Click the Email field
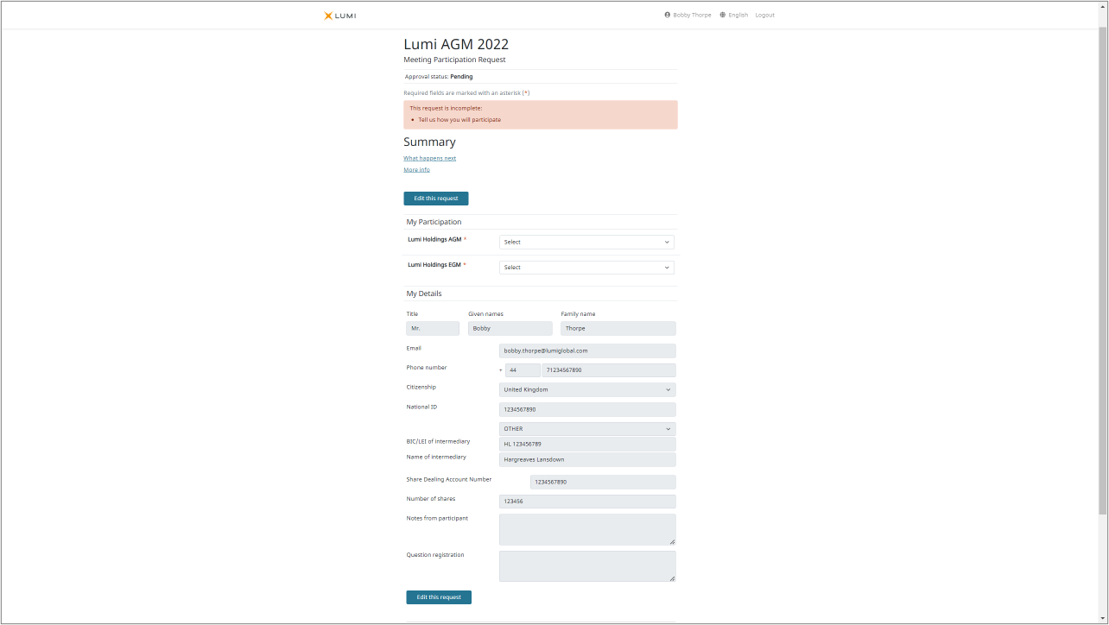 click(587, 351)
